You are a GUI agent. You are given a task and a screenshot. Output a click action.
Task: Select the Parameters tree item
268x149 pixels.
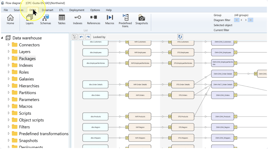click(x=29, y=100)
